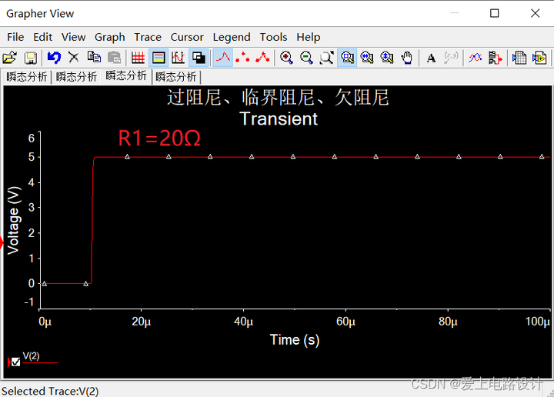
Task: Click the Paste toolbar icon
Action: click(114, 58)
